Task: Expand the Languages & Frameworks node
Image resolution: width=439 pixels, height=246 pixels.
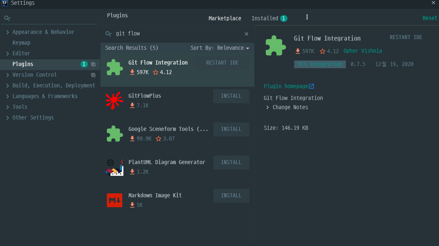Action: (x=7, y=96)
